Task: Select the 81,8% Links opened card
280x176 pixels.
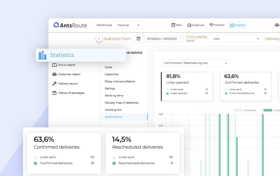Action: (187, 87)
